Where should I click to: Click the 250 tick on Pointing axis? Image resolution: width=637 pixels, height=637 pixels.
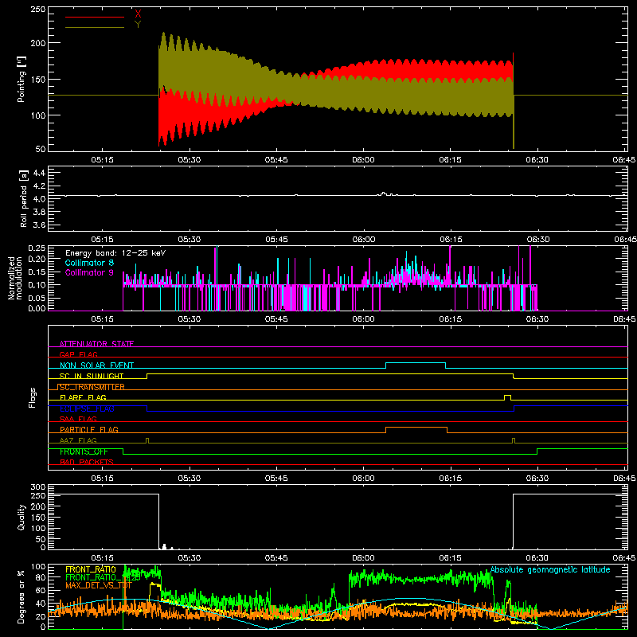pyautogui.click(x=38, y=9)
